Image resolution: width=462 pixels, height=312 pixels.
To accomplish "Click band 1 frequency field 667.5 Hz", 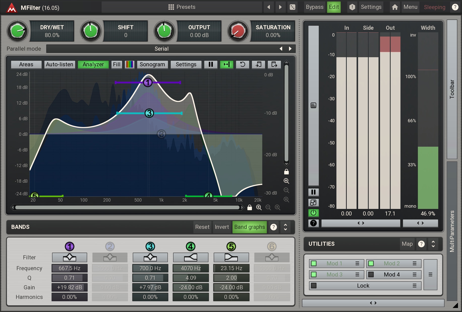I will click(70, 268).
